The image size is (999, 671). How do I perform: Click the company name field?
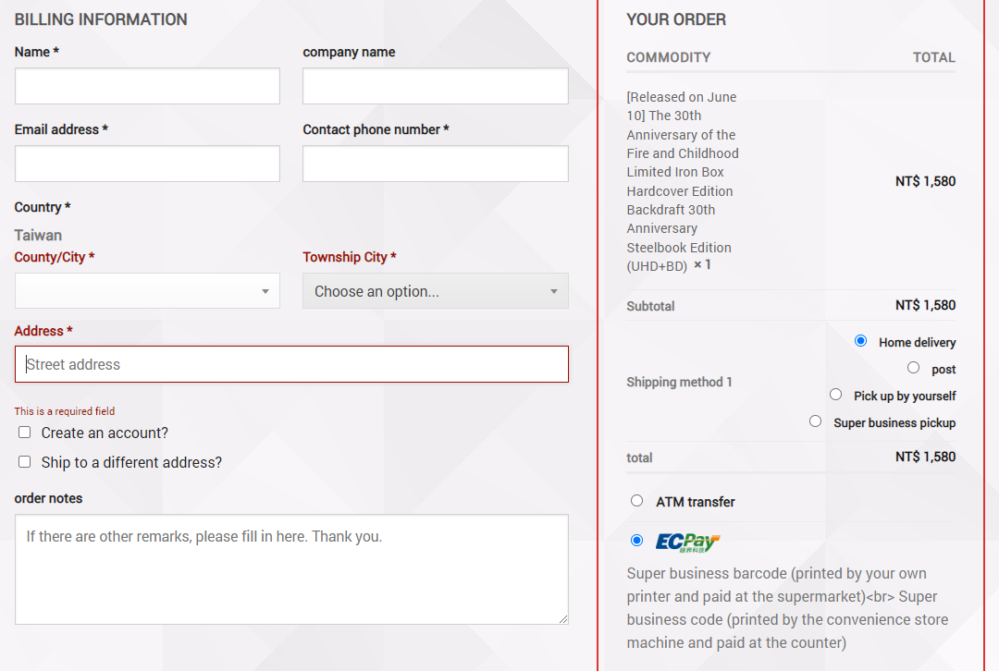(436, 86)
